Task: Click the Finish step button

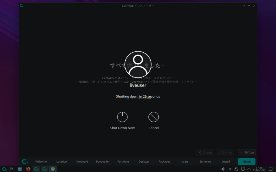Action: tap(246, 162)
